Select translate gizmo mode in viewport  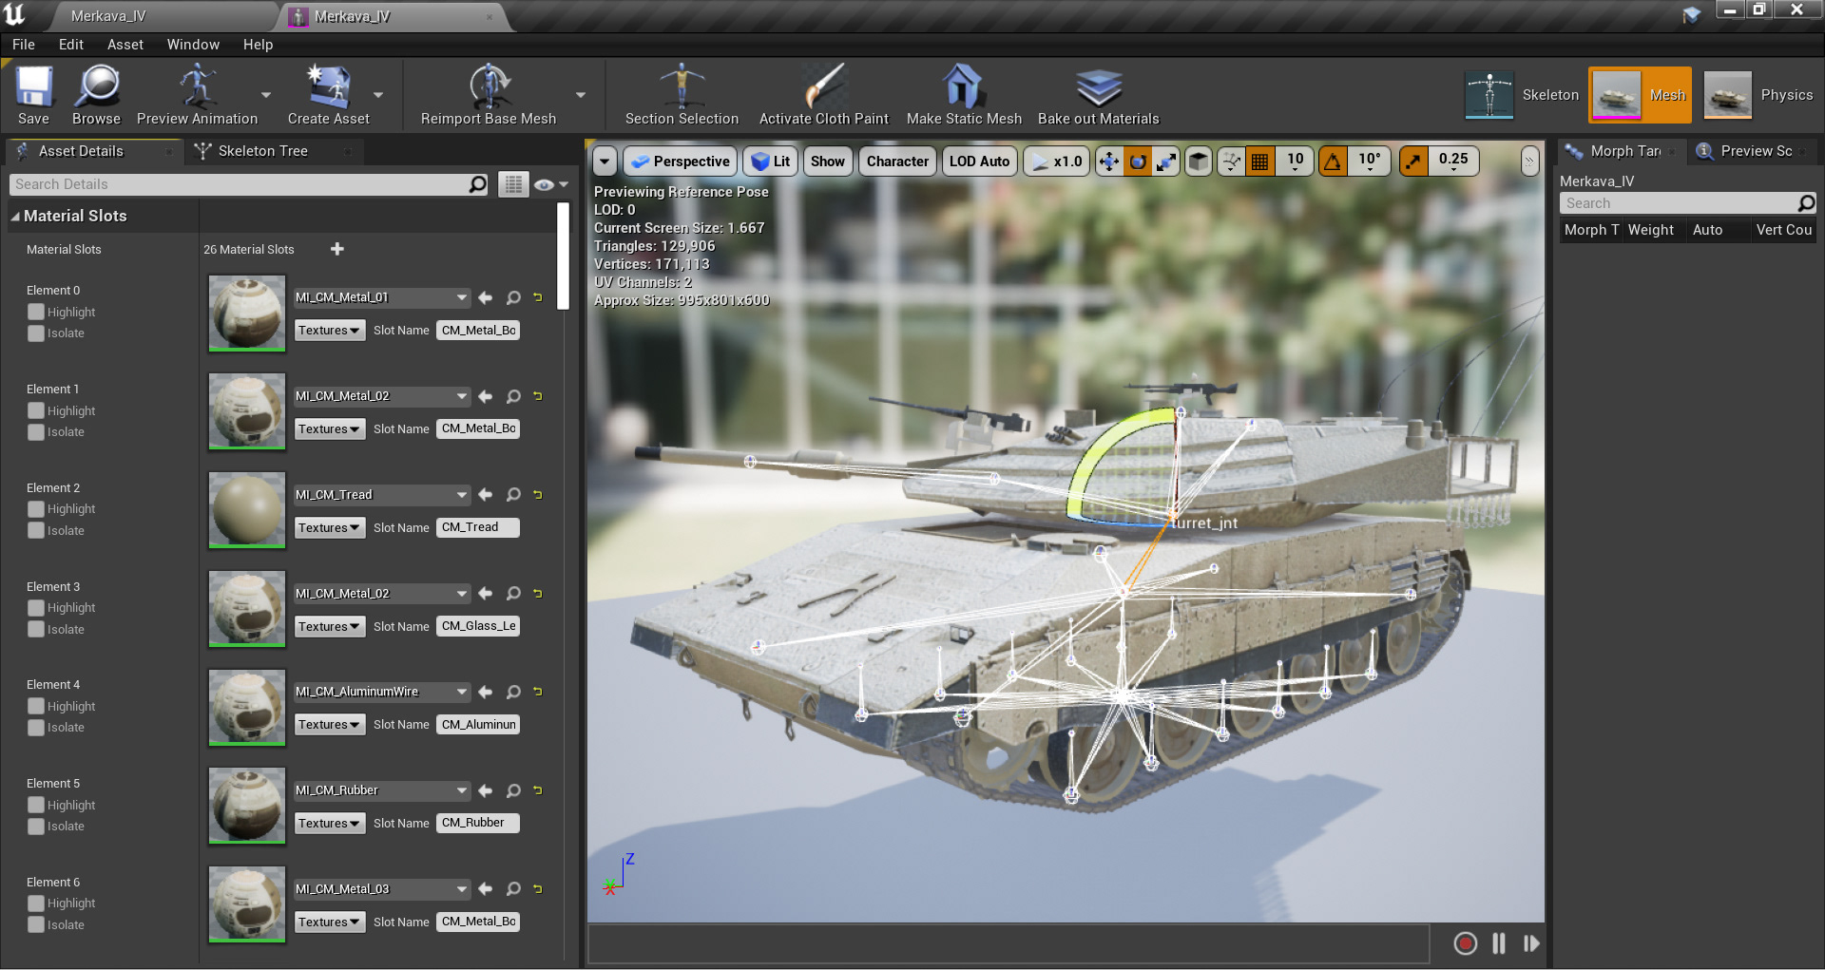(1108, 162)
